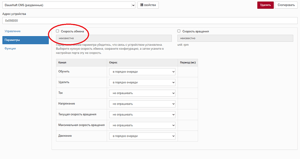This screenshot has width=300, height=159.
Task: Open dropdown for Текущая скорость вращения
Action: 142,115
